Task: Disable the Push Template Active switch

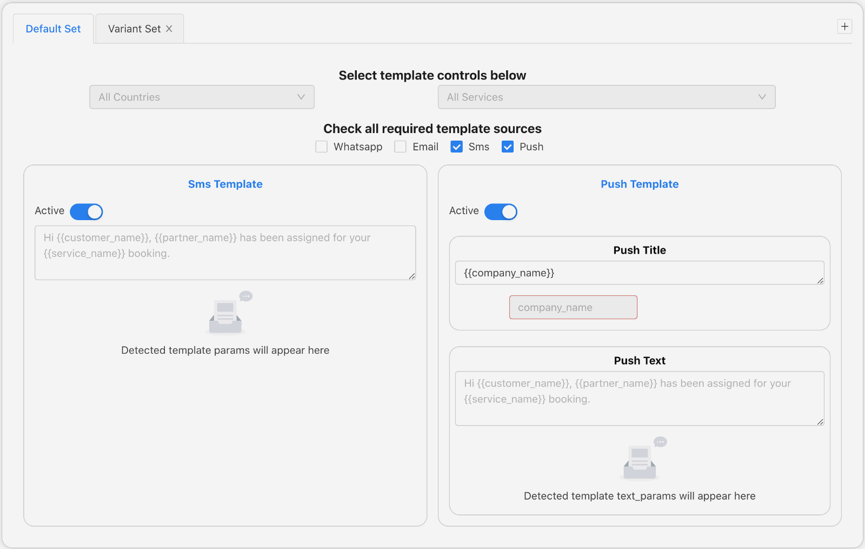Action: coord(501,211)
